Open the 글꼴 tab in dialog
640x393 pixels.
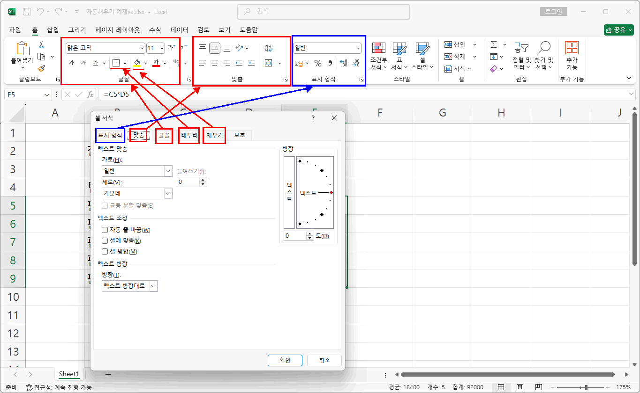pos(164,135)
